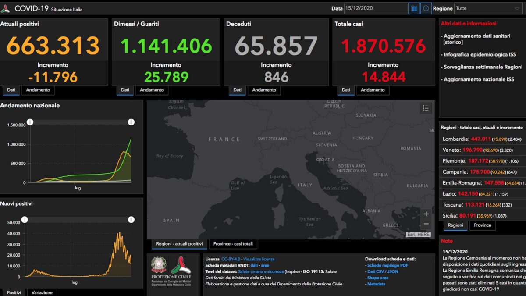Click Deceduti value 65.857
The height and width of the screenshot is (296, 526).
pyautogui.click(x=276, y=46)
